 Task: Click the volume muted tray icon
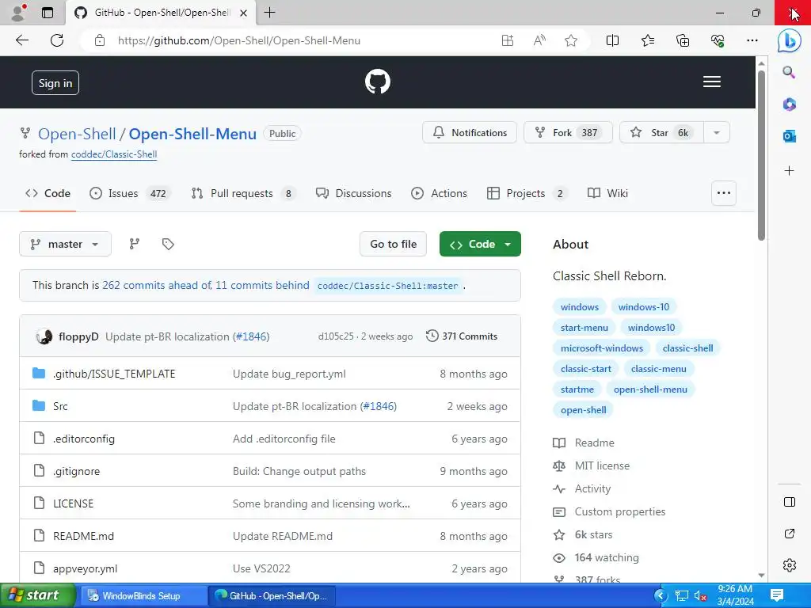click(700, 596)
